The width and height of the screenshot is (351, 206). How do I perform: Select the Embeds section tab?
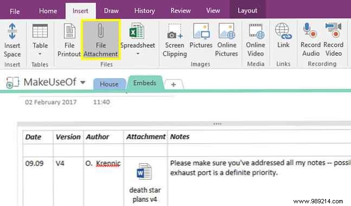point(145,83)
